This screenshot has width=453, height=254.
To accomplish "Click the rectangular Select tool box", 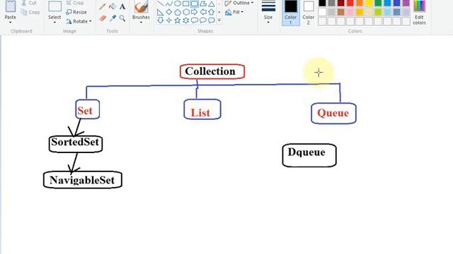I will [x=55, y=6].
